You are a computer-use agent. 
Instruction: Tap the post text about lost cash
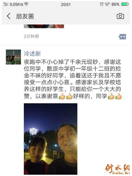coord(72,79)
